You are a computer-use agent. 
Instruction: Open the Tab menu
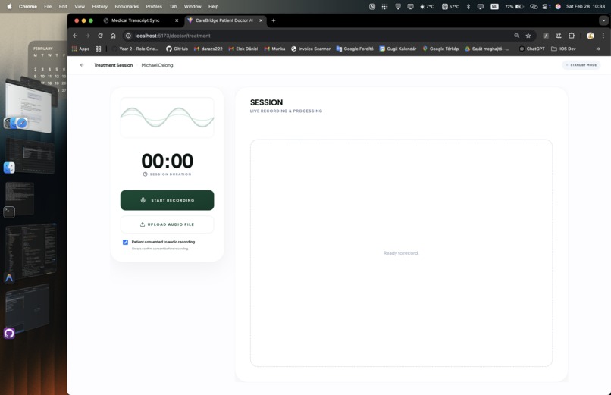173,6
